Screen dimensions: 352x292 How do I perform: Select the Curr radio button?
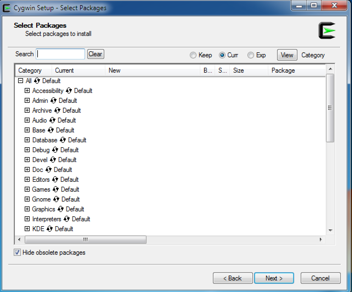click(222, 55)
